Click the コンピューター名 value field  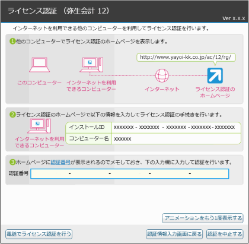(176, 139)
